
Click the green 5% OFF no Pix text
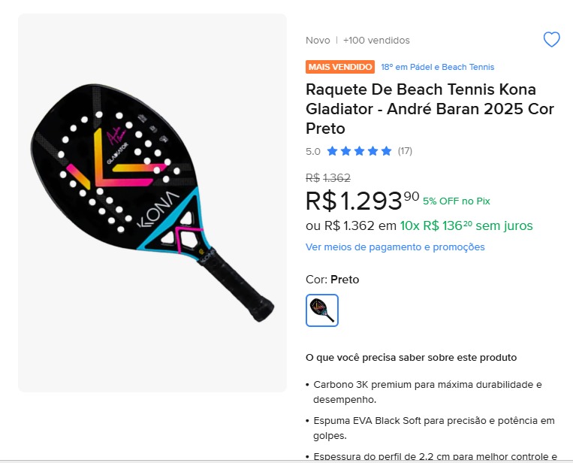(456, 201)
